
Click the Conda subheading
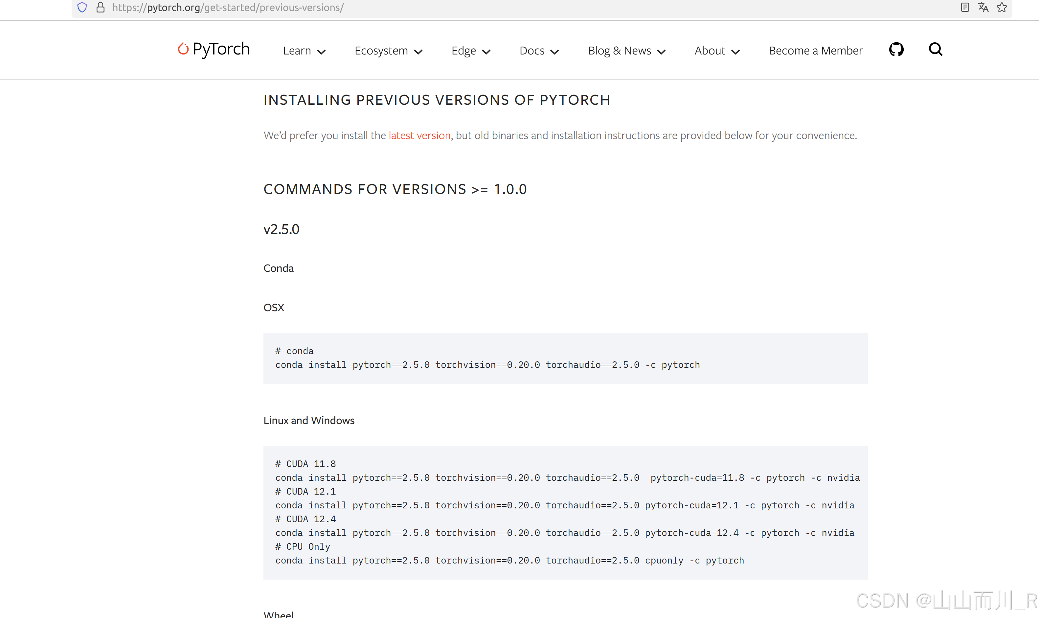(x=279, y=268)
